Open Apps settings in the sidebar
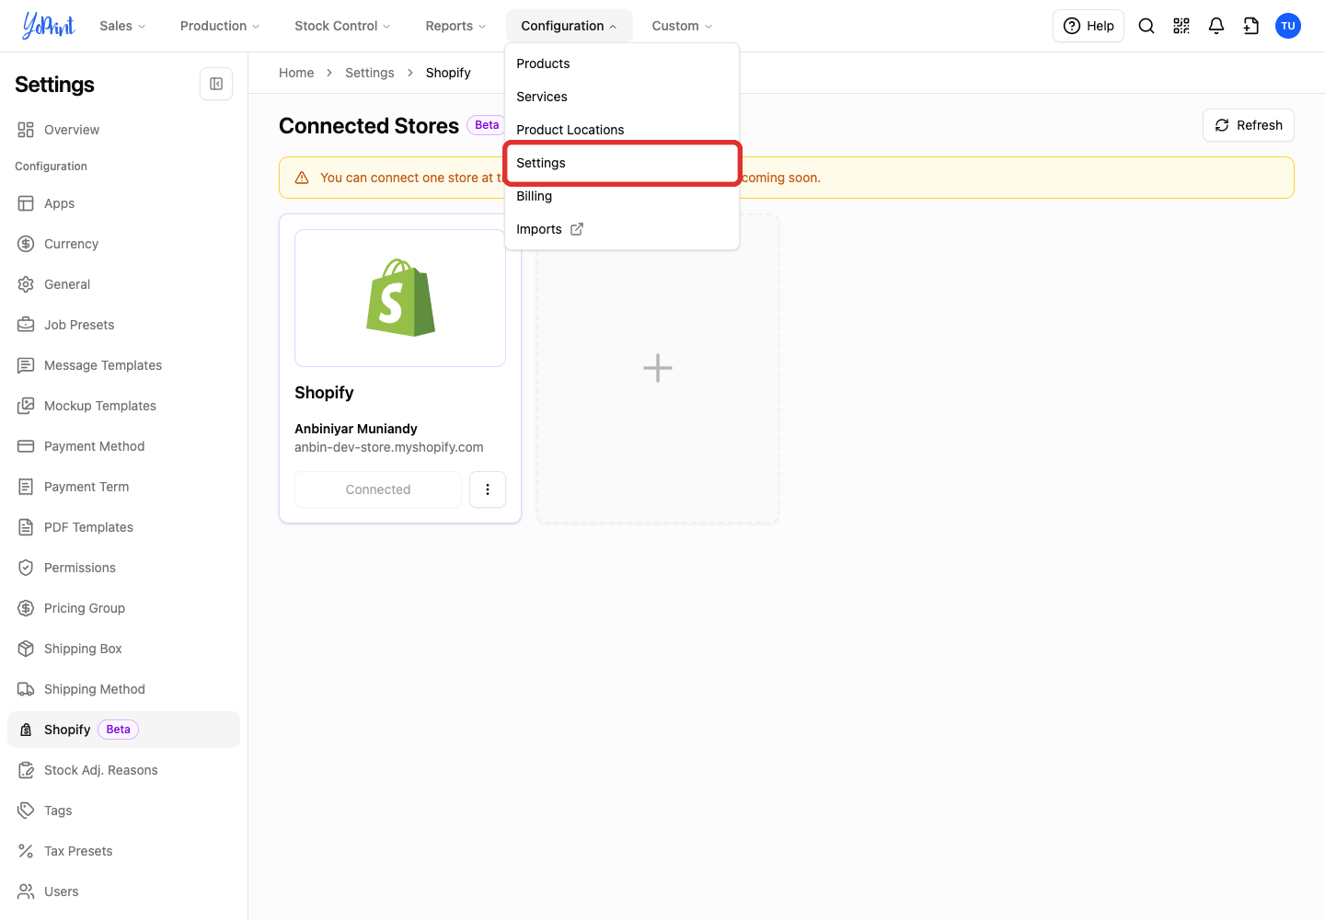The height and width of the screenshot is (920, 1325). point(123,203)
